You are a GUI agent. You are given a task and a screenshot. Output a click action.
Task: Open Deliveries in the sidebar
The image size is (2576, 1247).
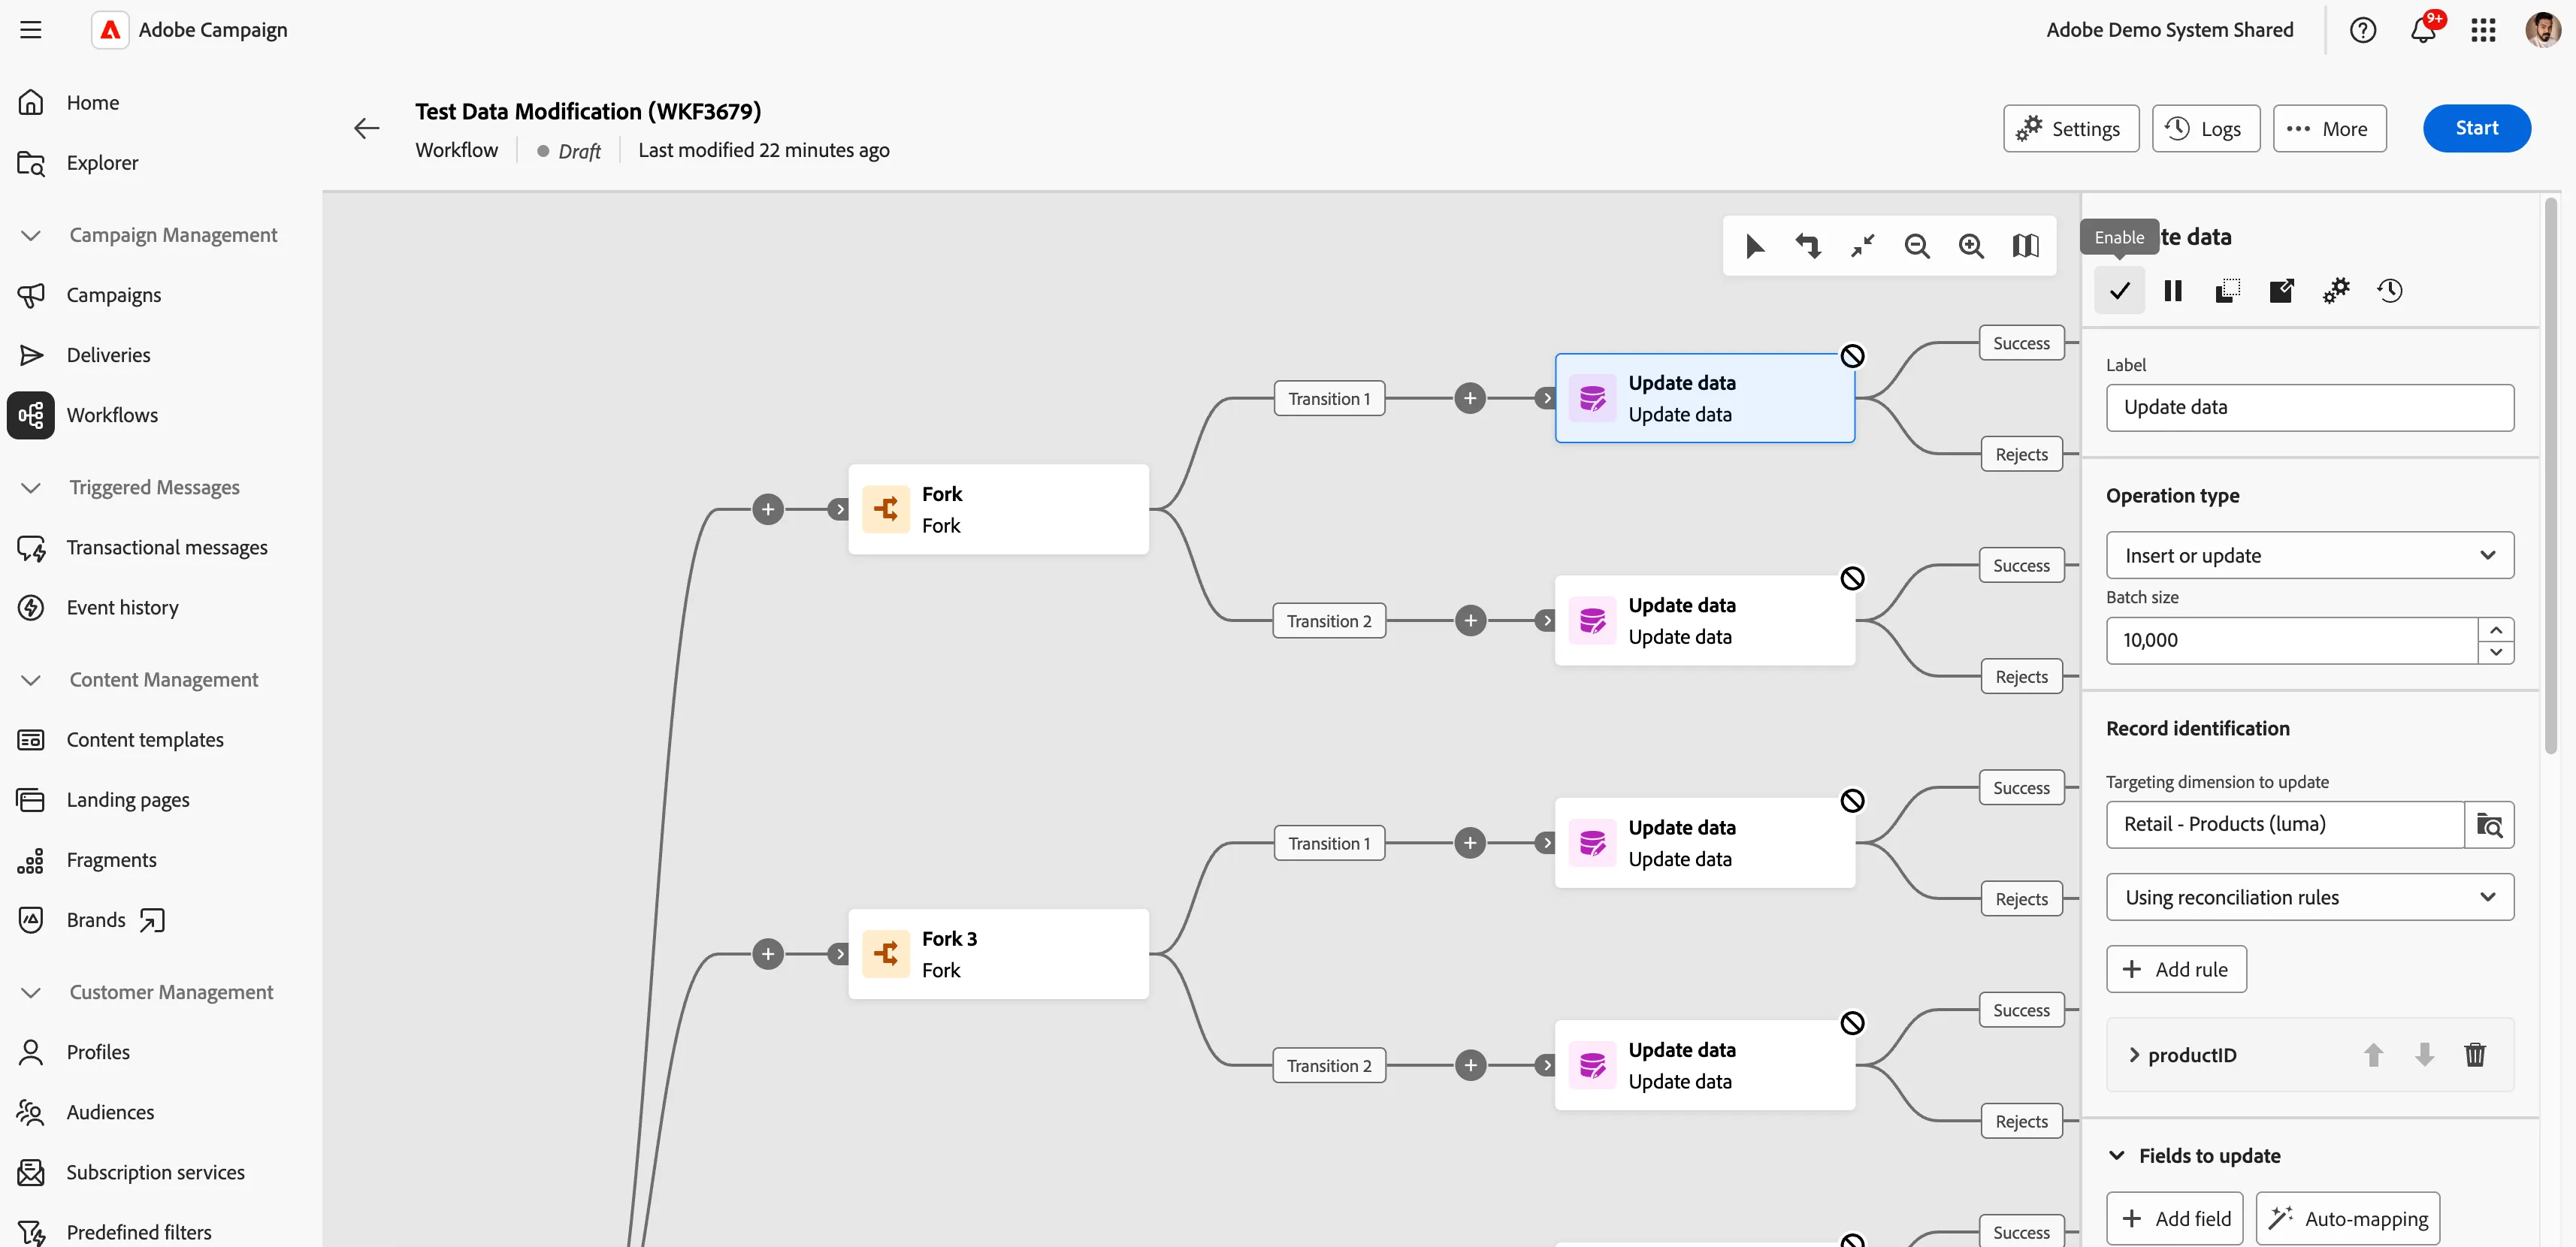tap(108, 355)
